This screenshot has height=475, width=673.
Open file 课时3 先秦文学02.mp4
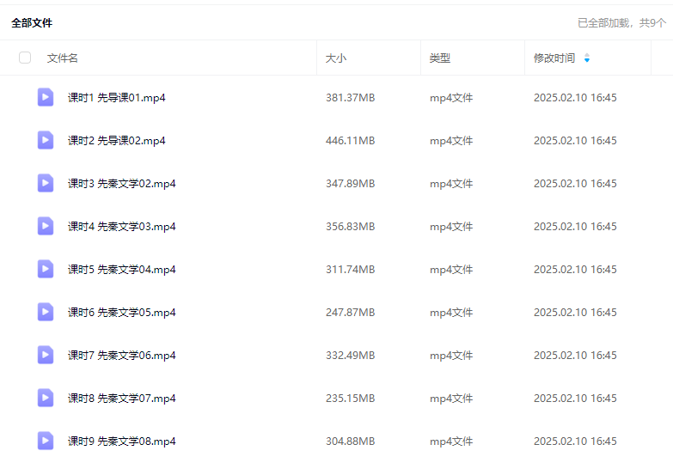pyautogui.click(x=121, y=184)
